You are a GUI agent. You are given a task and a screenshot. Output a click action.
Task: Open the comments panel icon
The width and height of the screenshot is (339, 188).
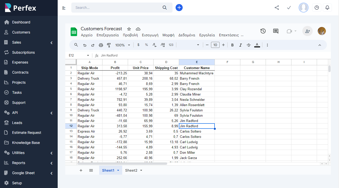(276, 31)
